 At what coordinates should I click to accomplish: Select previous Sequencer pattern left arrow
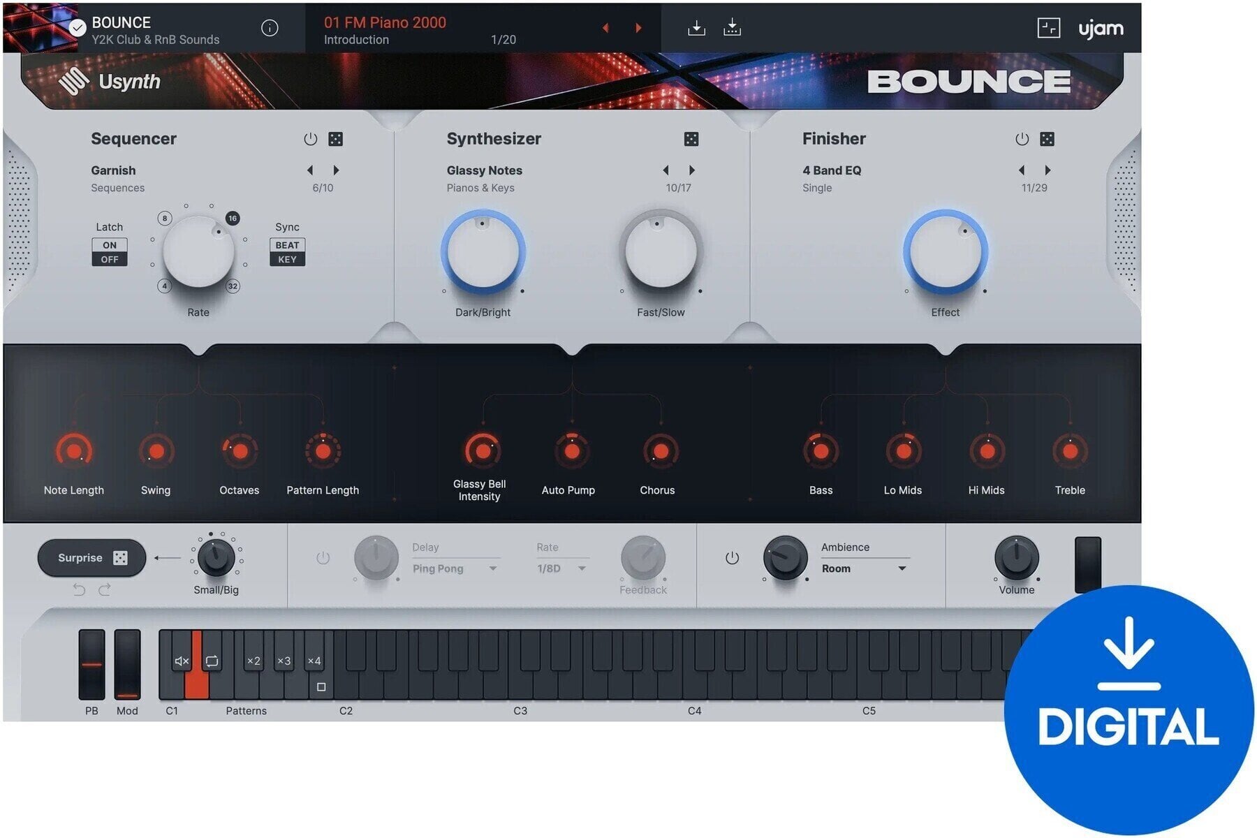coord(310,170)
